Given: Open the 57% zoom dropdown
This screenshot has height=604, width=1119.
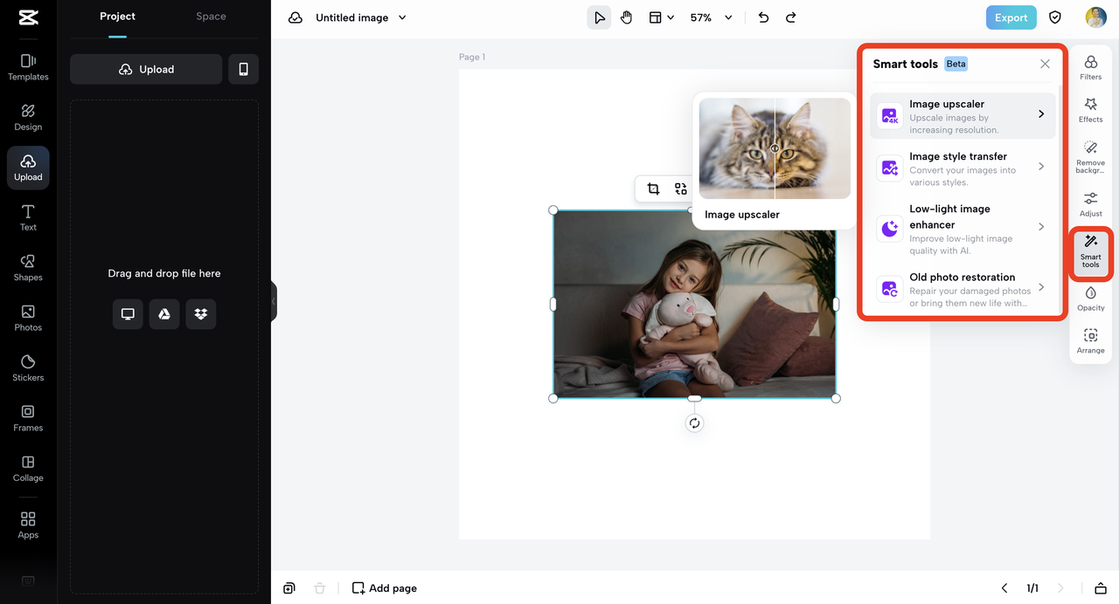Looking at the screenshot, I should point(712,17).
